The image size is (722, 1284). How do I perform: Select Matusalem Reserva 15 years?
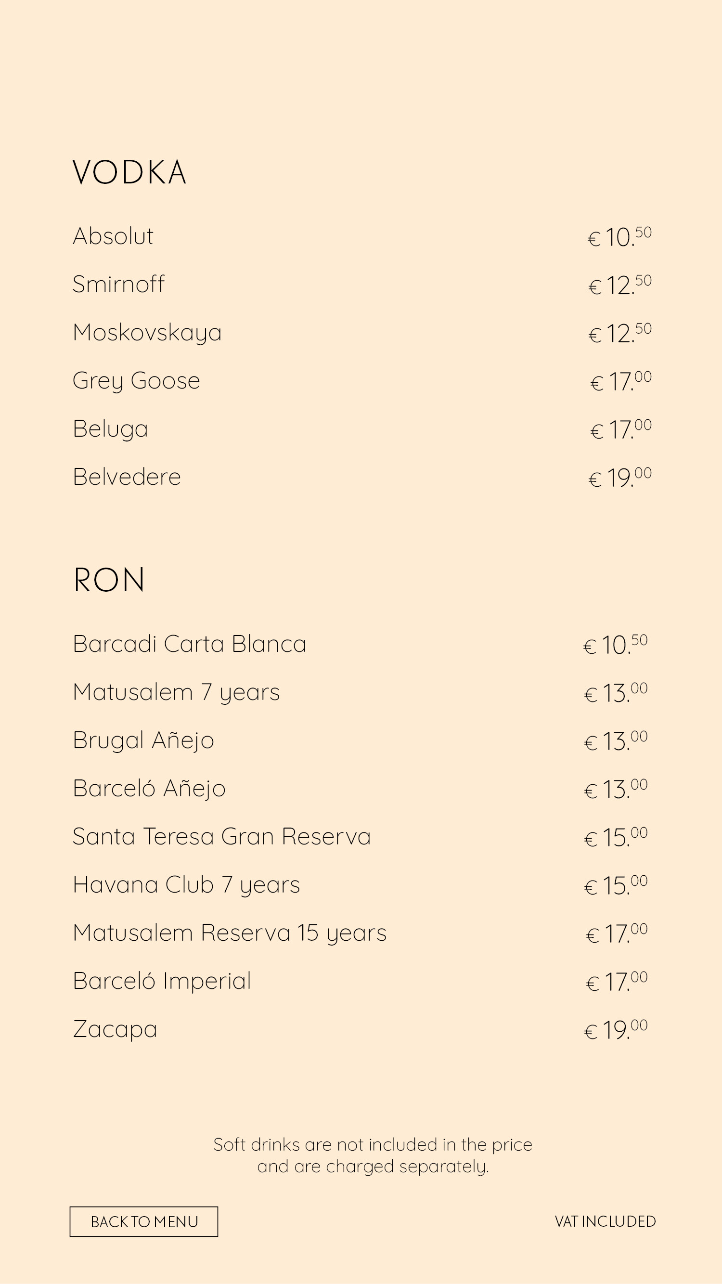tap(230, 934)
